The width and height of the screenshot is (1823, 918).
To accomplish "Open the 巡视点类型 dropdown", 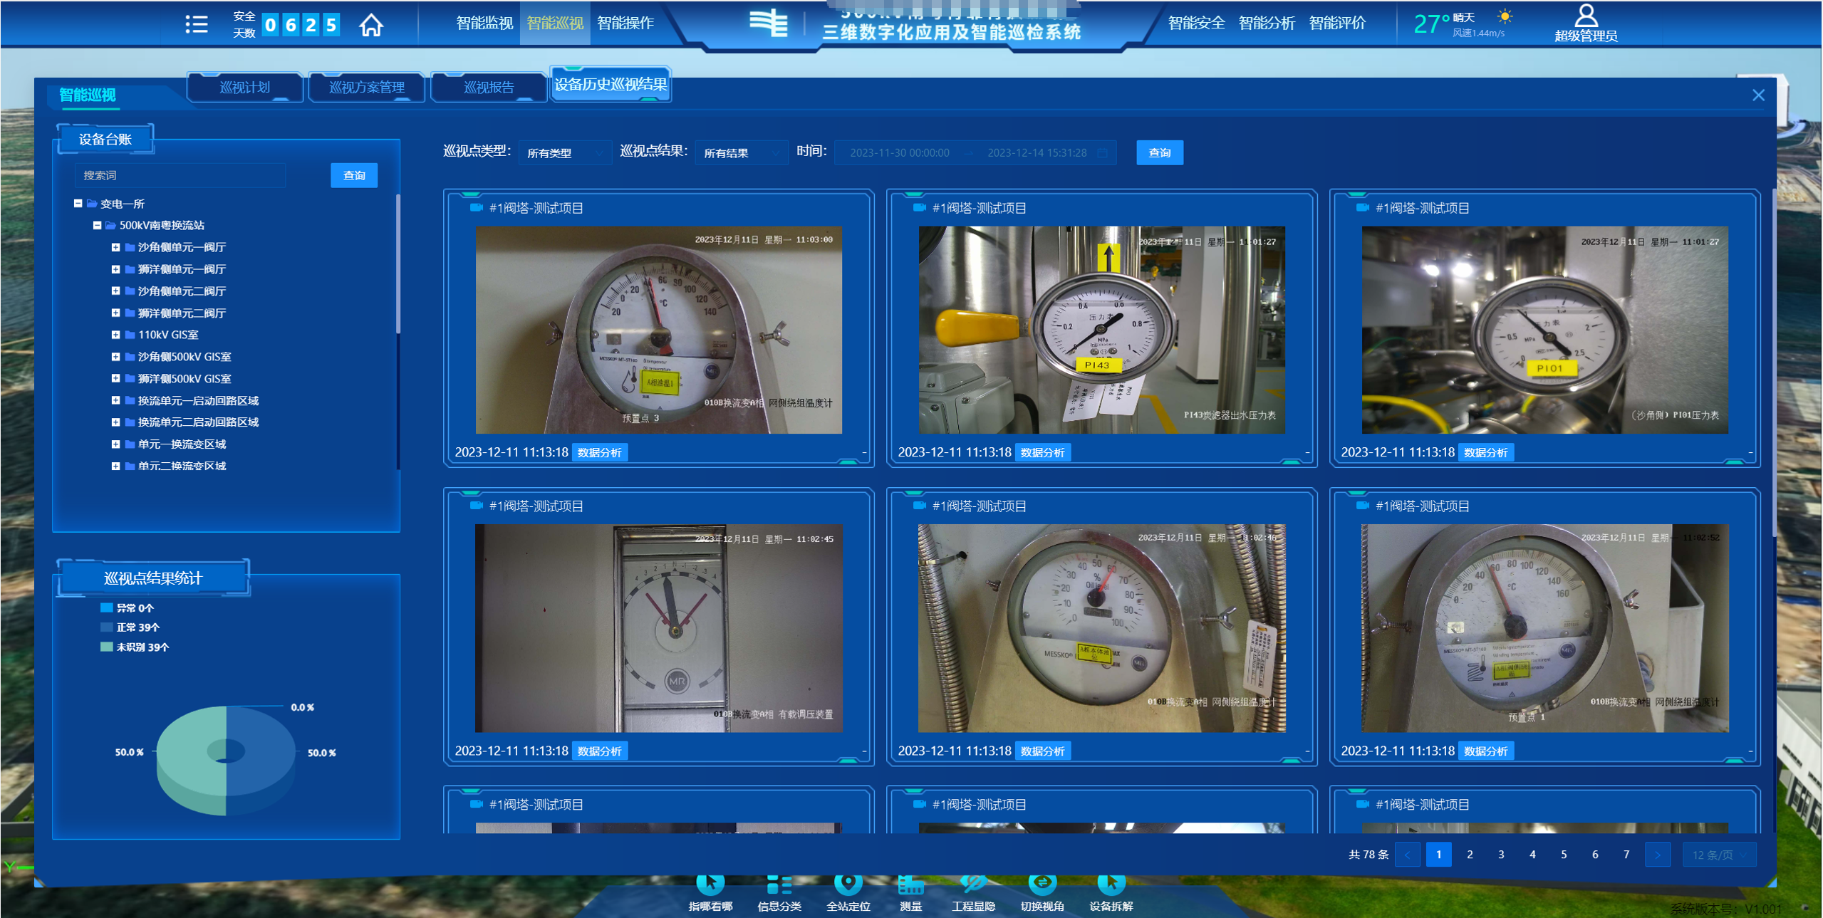I will click(564, 153).
